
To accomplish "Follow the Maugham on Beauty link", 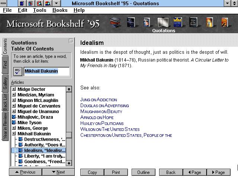I will click(101, 111).
